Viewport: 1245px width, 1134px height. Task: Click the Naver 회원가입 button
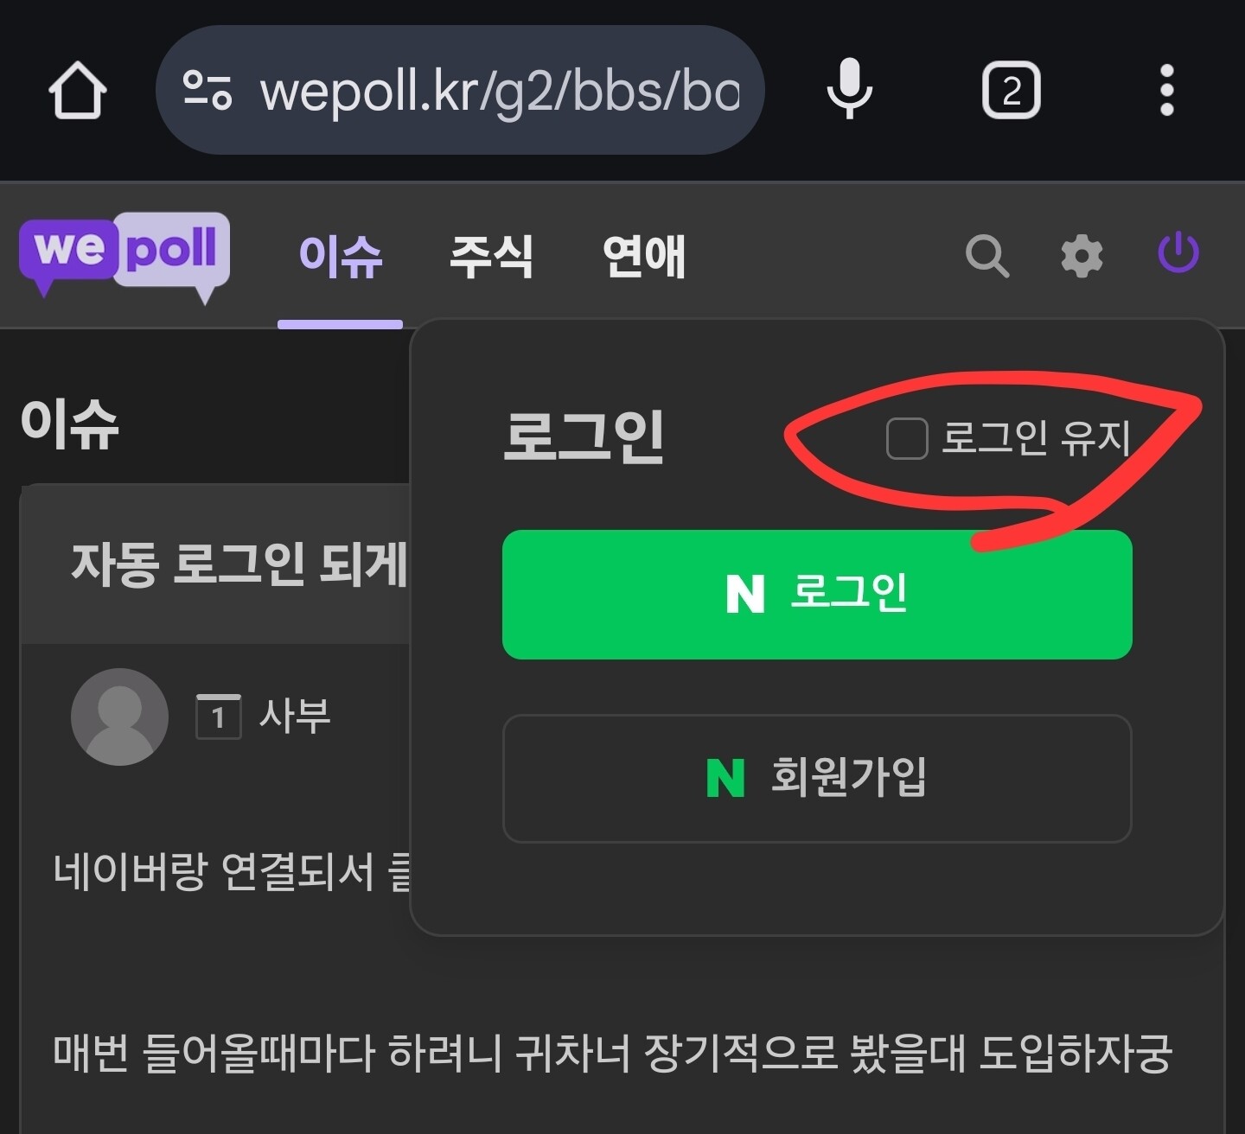(x=817, y=778)
